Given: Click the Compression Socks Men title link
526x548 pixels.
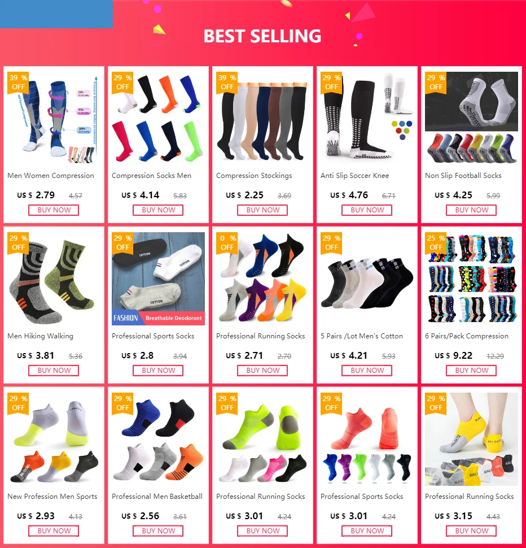Looking at the screenshot, I should point(151,176).
